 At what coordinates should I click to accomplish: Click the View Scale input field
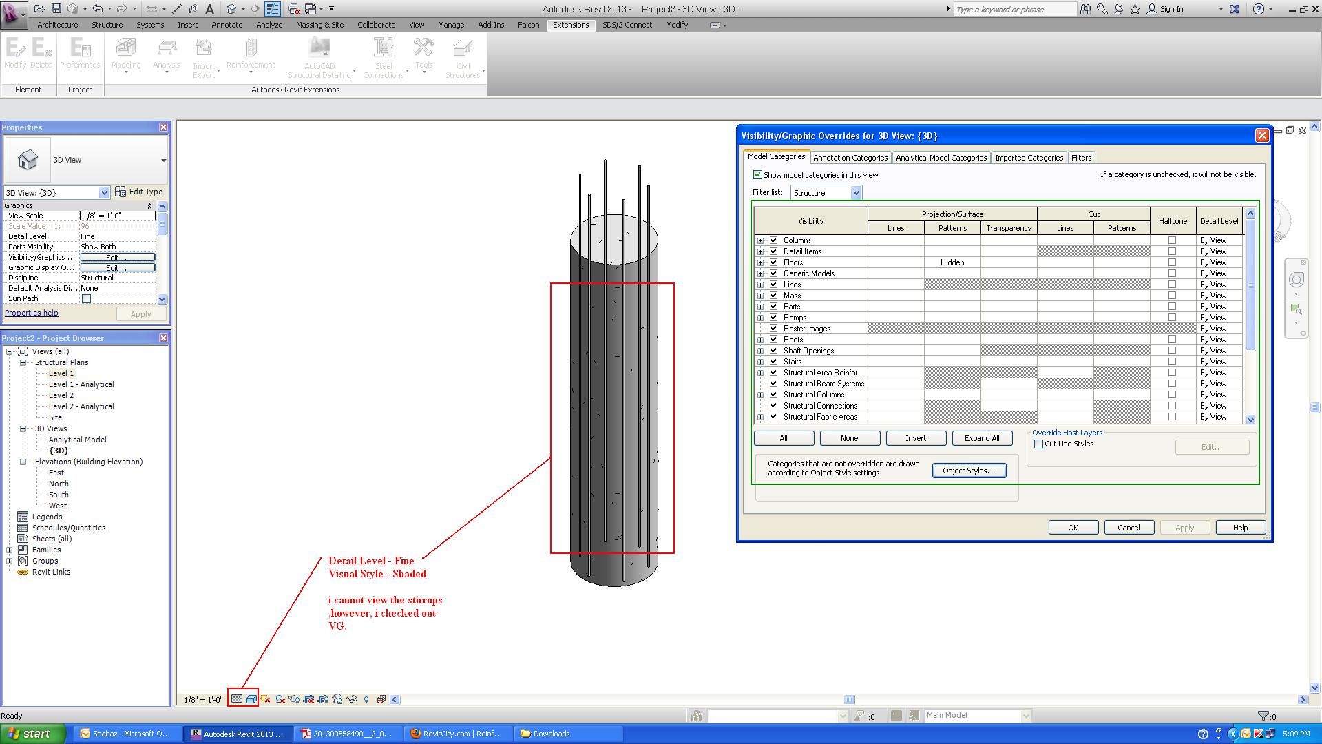(117, 216)
